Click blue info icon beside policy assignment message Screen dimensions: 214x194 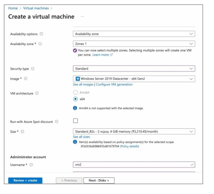tap(75, 142)
